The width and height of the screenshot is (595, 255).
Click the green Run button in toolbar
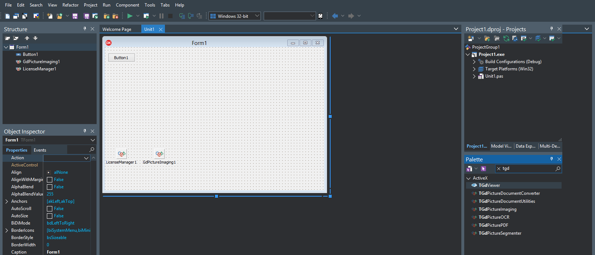point(130,16)
